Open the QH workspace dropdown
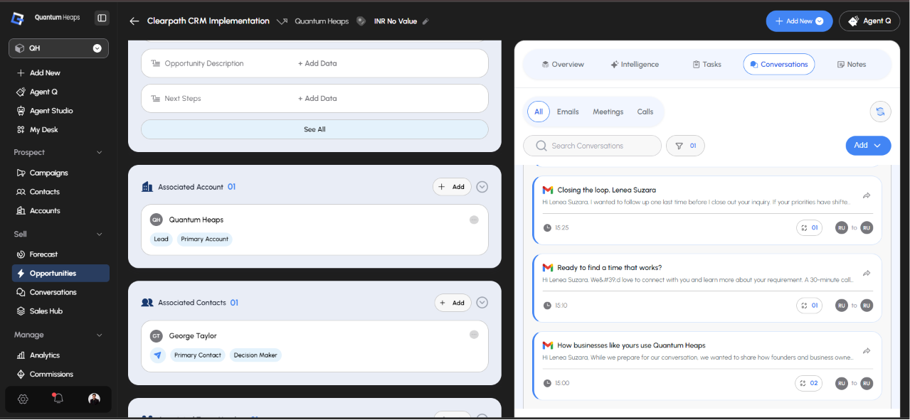Viewport: 910px width, 420px height. pos(58,48)
